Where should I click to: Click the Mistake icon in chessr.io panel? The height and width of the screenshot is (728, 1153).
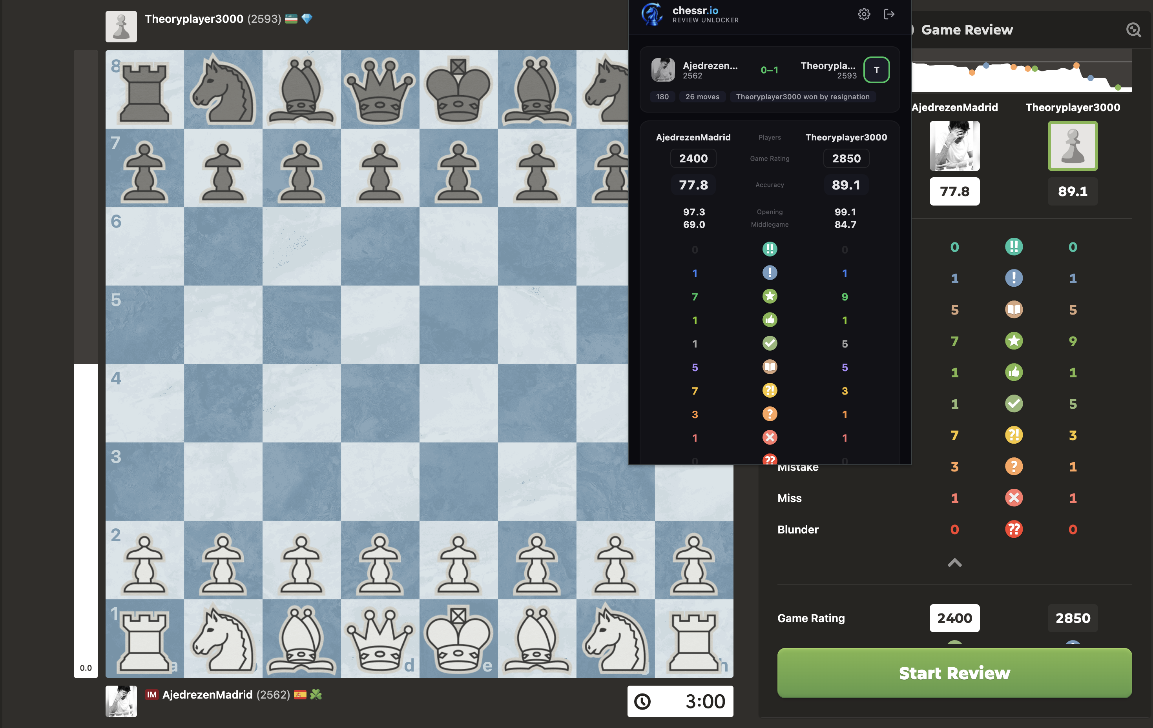(770, 414)
